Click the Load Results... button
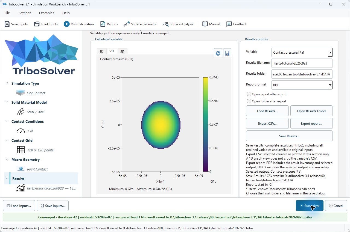350x232 pixels. pyautogui.click(x=267, y=111)
